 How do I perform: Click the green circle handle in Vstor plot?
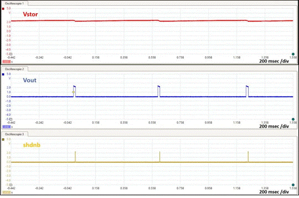point(293,54)
